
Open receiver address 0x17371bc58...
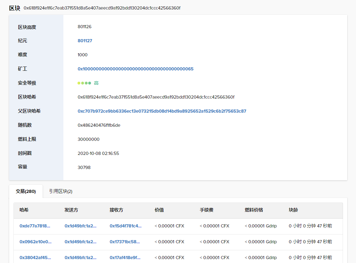pos(125,242)
